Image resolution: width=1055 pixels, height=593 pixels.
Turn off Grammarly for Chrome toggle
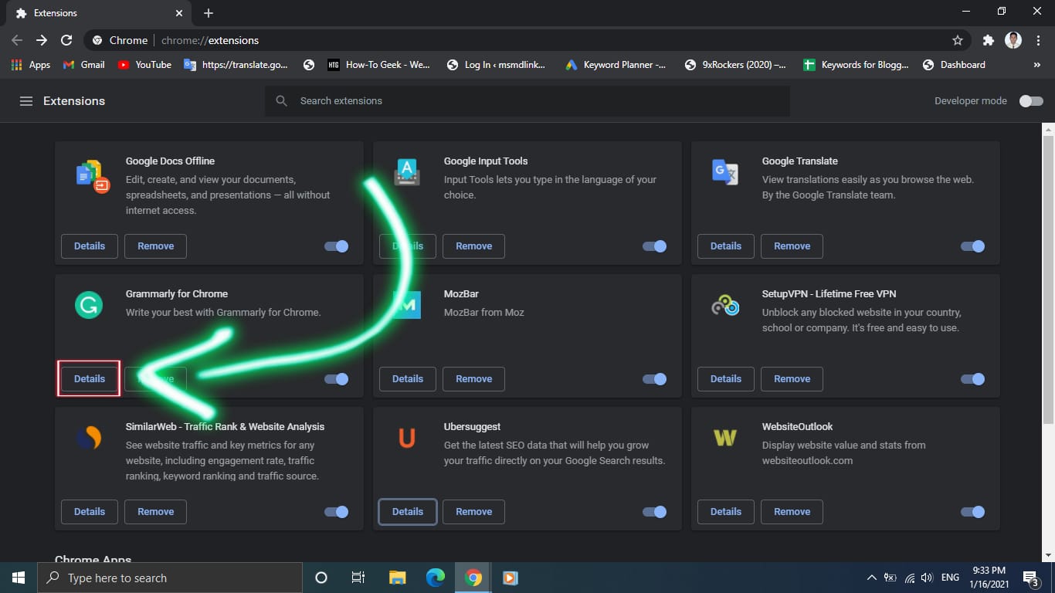337,379
